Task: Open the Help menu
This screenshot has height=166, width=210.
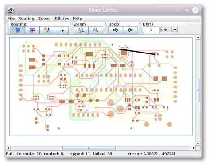Action: click(x=77, y=19)
